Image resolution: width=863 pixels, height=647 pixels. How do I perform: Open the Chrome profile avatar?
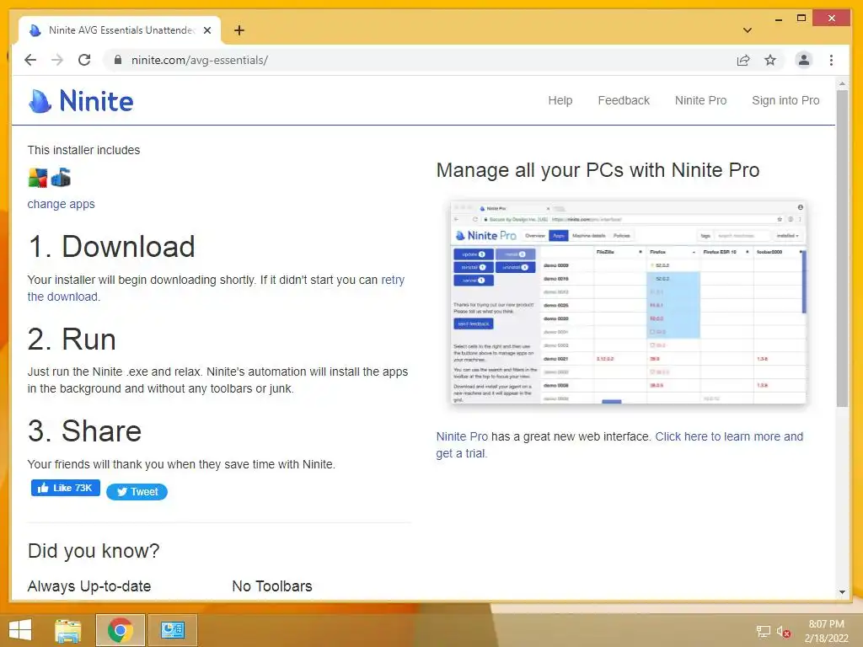point(803,60)
